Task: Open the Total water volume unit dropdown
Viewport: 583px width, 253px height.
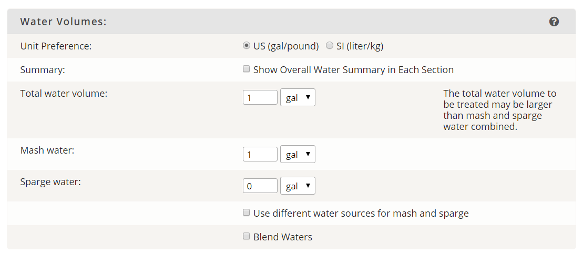Action: 298,97
